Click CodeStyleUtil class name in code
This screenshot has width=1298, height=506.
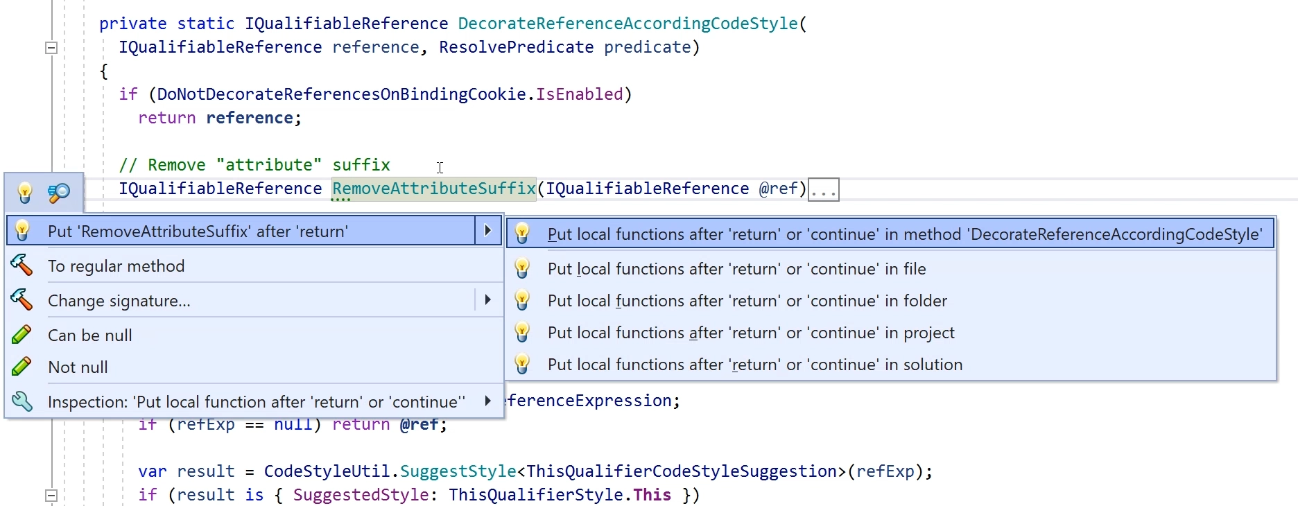(327, 471)
